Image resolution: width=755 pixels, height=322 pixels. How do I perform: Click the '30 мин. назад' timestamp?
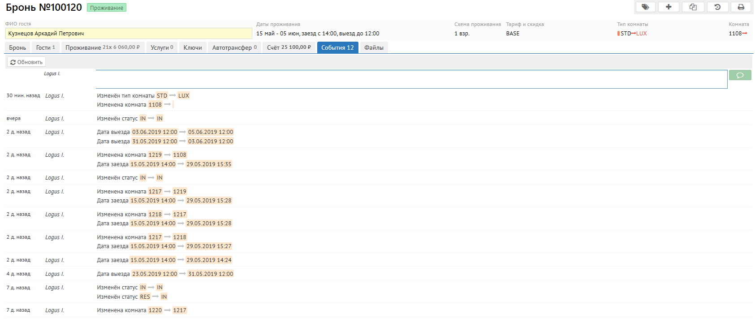[23, 96]
